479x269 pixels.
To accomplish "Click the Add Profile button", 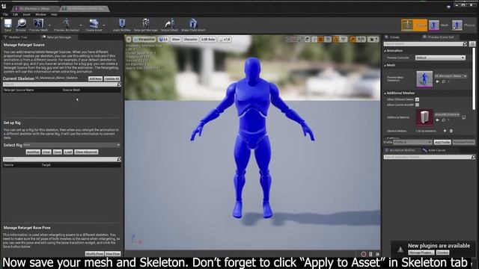I will (442, 143).
